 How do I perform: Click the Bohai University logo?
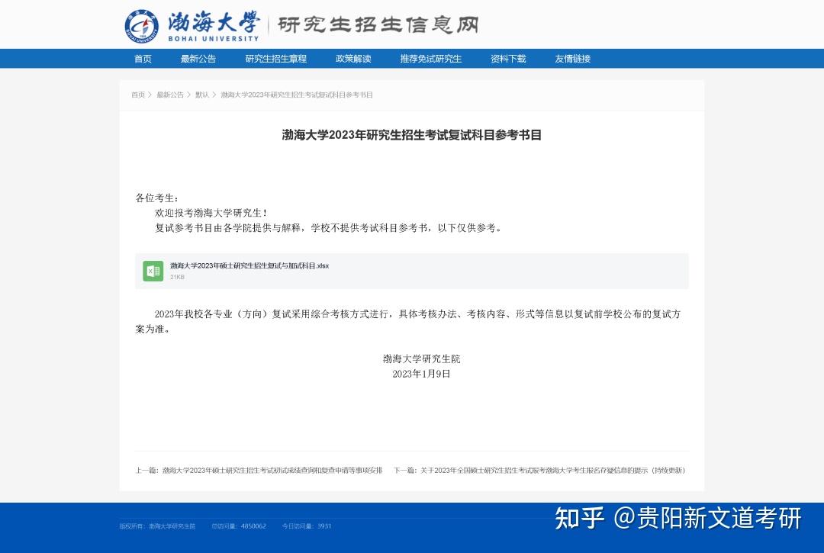[x=140, y=23]
